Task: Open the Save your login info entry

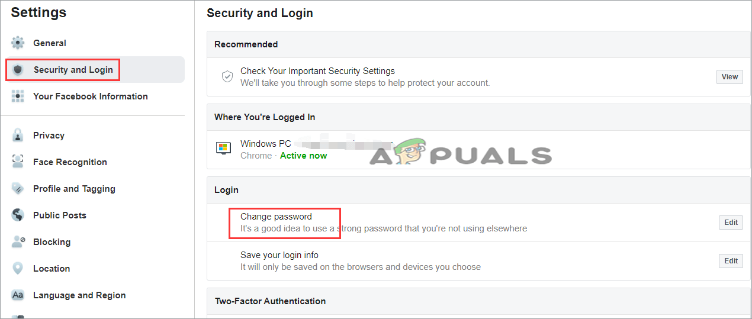Action: pyautogui.click(x=279, y=255)
